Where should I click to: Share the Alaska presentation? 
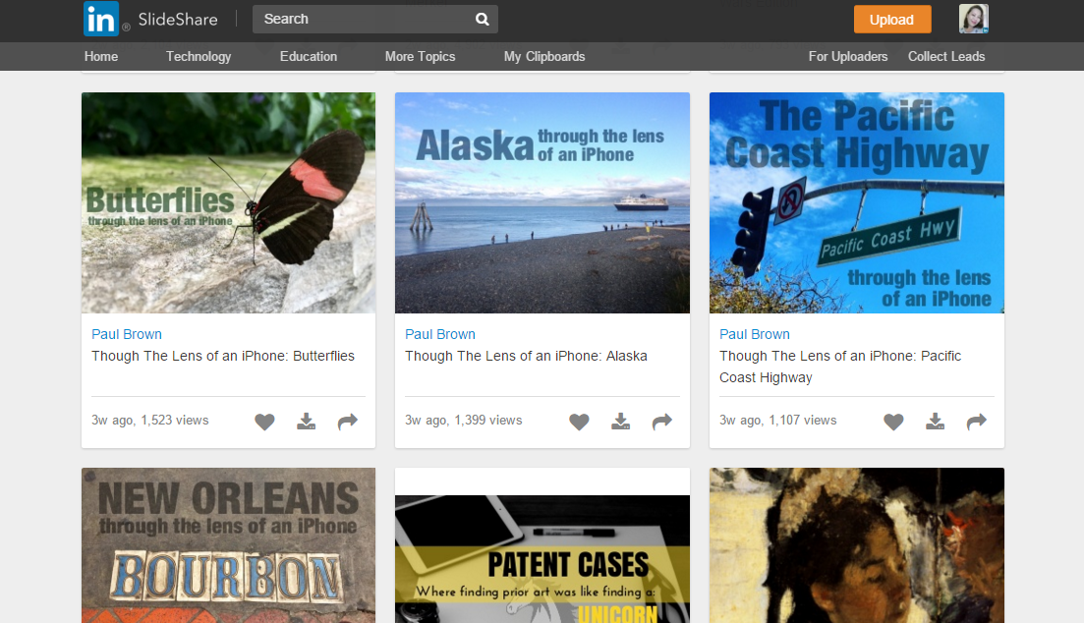click(x=662, y=422)
